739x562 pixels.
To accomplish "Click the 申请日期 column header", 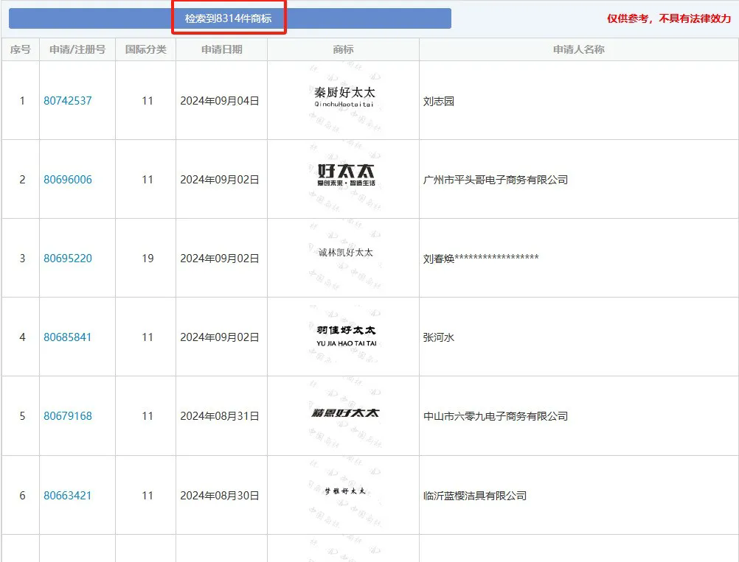I will [x=221, y=49].
